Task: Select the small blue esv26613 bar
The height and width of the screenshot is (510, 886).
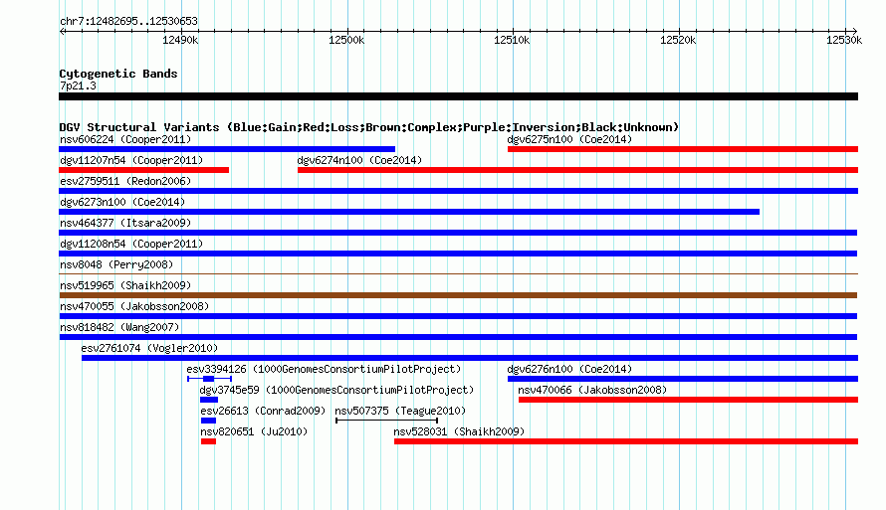Action: pyautogui.click(x=208, y=421)
